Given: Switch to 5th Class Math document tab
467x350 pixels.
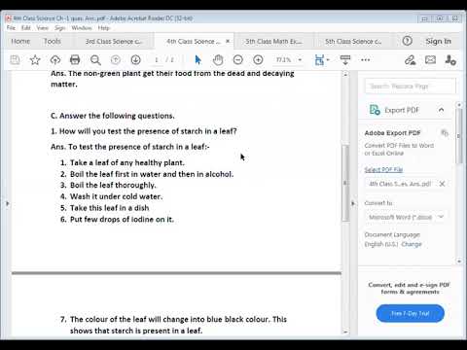Looking at the screenshot, I should (x=273, y=42).
